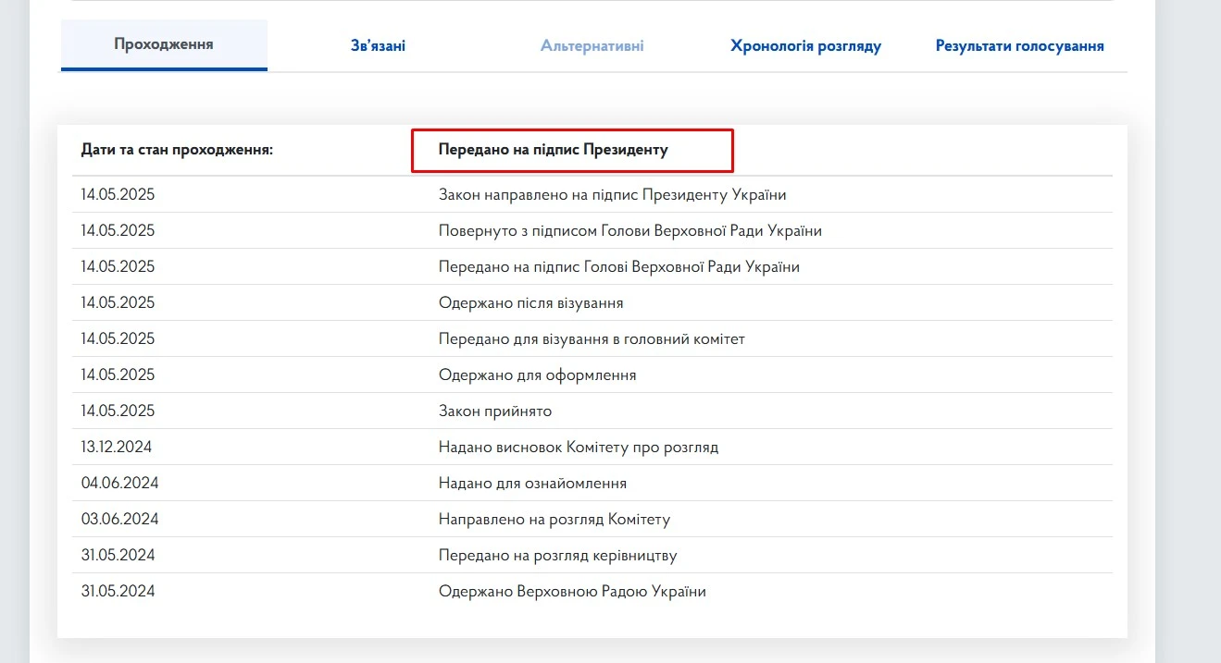Open the Хронологія розгляду tab
The image size is (1221, 663).
tap(805, 45)
